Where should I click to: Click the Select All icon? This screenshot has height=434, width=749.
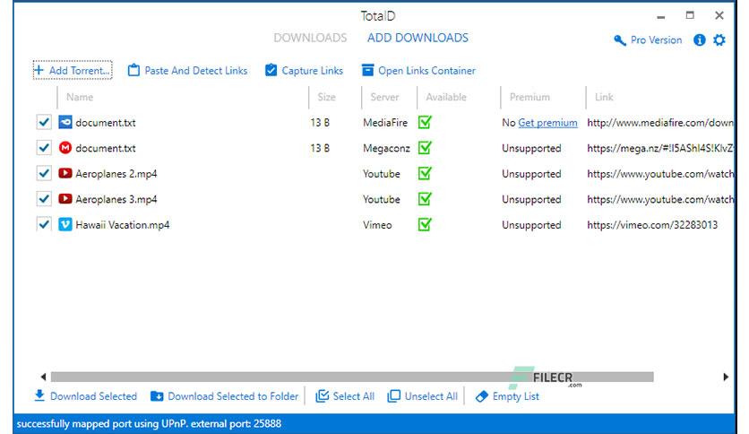[322, 395]
